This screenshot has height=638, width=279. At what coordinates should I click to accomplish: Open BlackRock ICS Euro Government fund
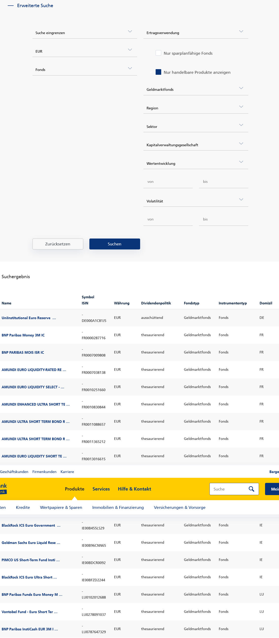31,525
